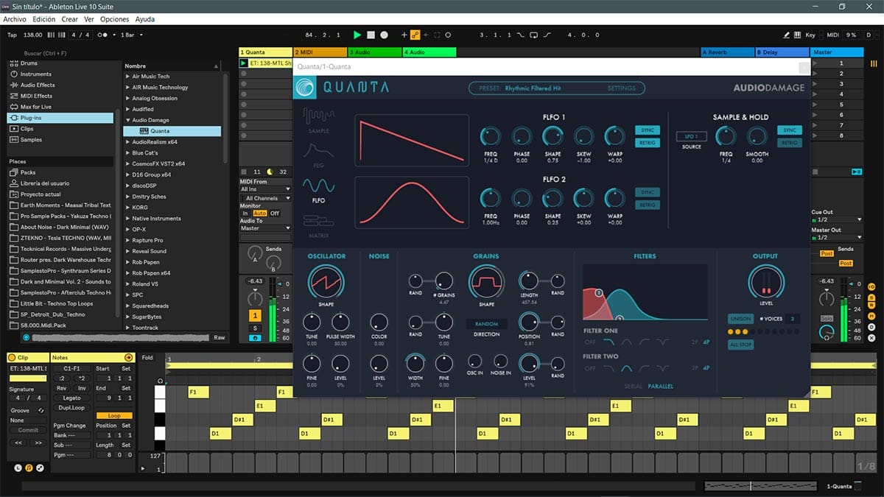Set Monitor to Off
Viewport: 884px width, 497px height.
tap(275, 214)
